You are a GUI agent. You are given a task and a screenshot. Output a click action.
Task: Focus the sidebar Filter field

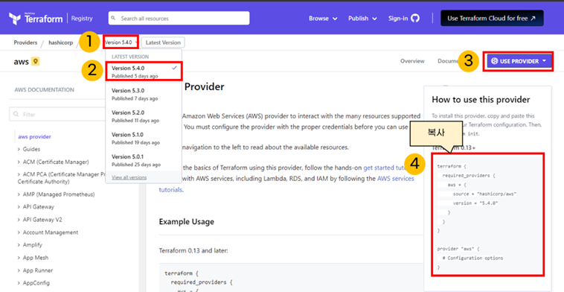coord(57,115)
